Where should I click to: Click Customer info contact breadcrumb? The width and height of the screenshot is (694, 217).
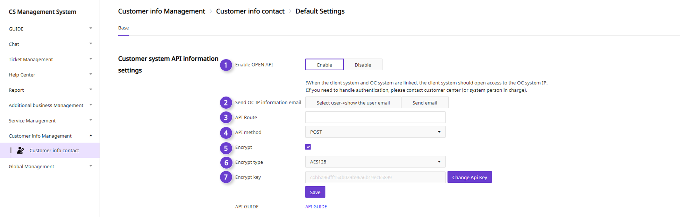click(250, 11)
